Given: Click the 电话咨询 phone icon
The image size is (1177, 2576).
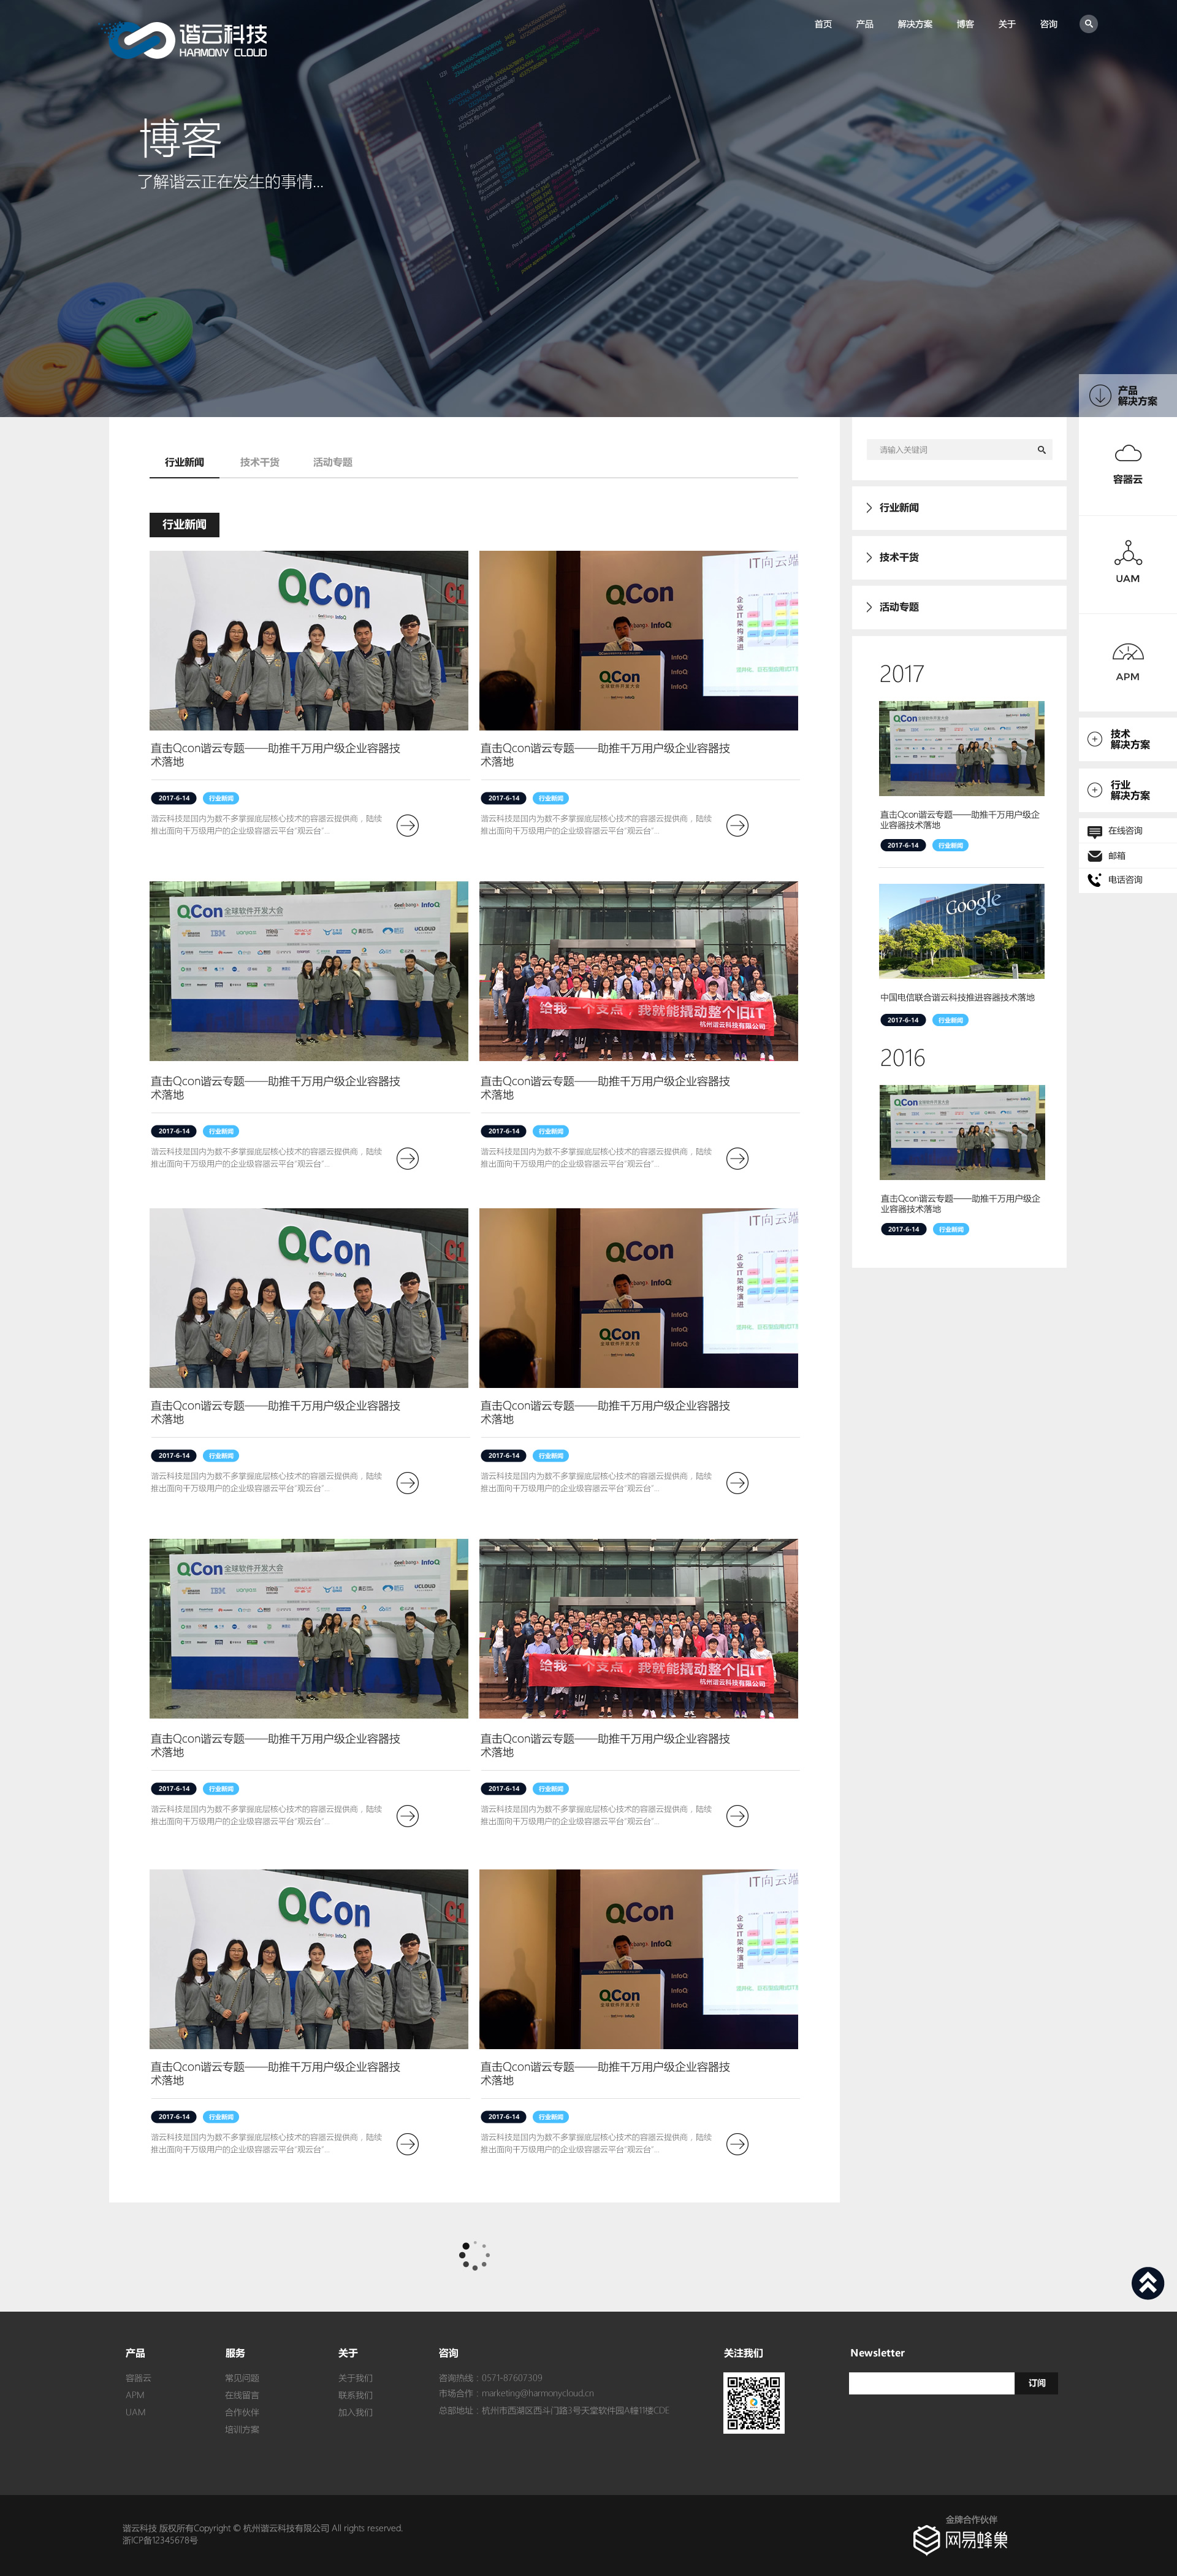Looking at the screenshot, I should pos(1094,880).
